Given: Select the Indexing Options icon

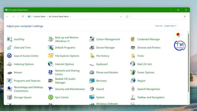Looking at the screenshot, I should point(10,64).
